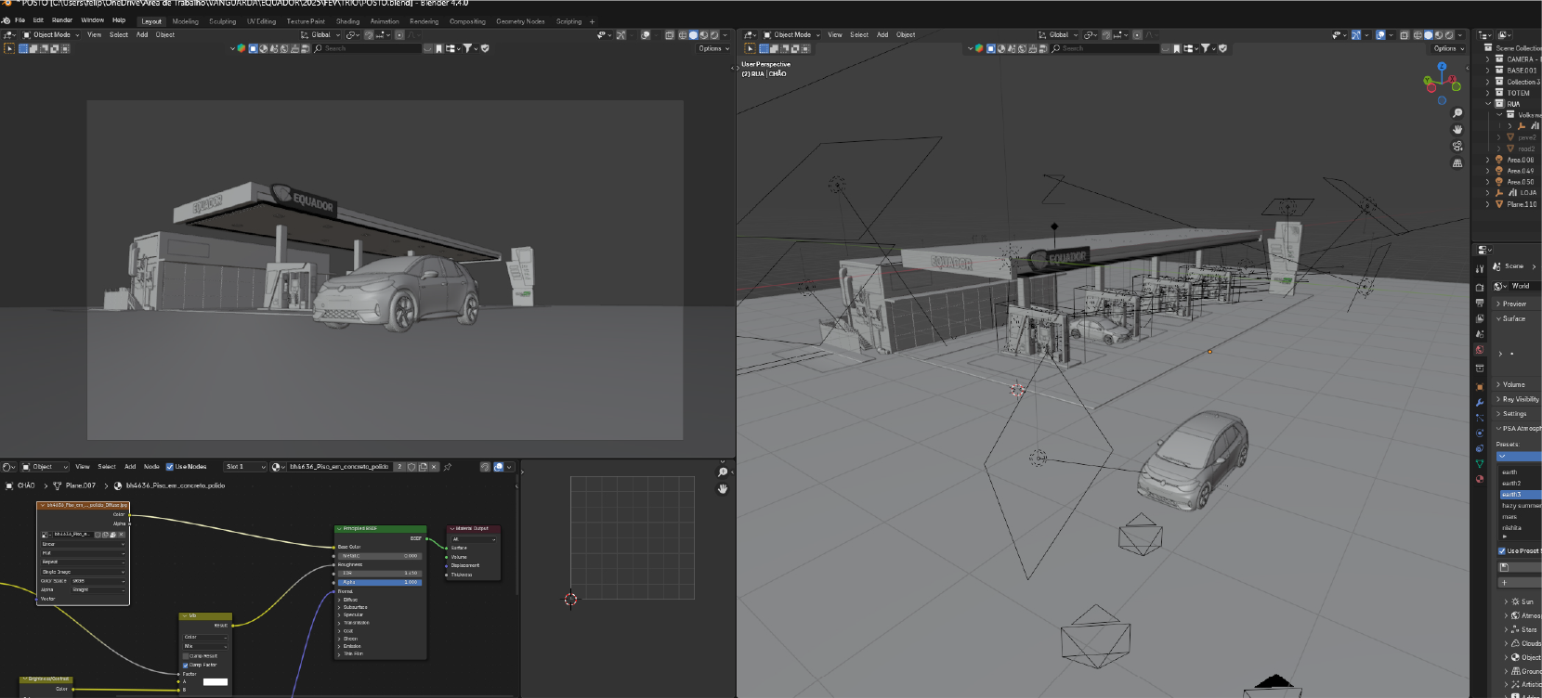
Task: Click the blue Z axis on the navigation gizmo
Action: 1442,67
